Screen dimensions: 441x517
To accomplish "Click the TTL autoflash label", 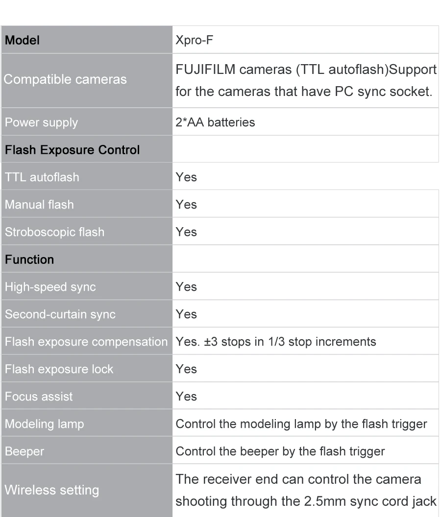I will pos(42,177).
